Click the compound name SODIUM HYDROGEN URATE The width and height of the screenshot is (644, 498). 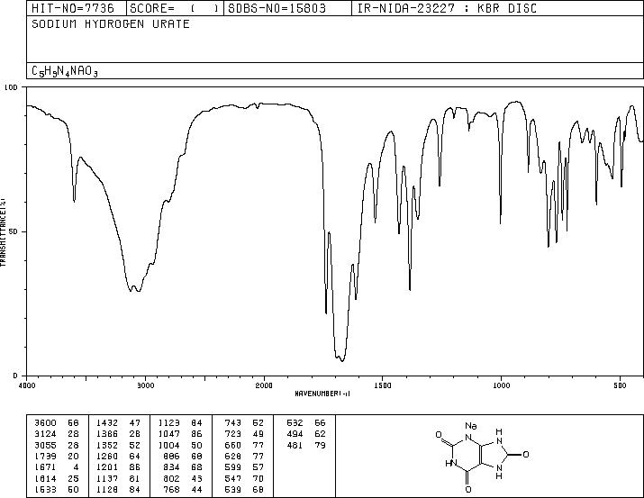click(111, 23)
